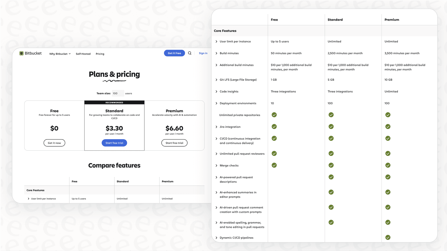The height and width of the screenshot is (251, 447).
Task: Click the Free plan checkmark for Unlimited private repositories
Action: 274,115
